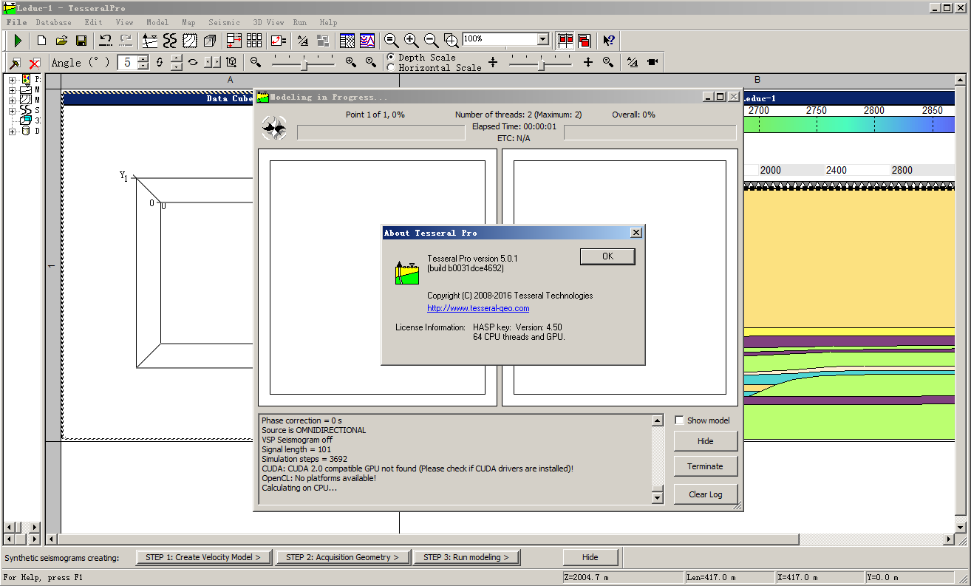Click the zoom-to-fit magnifier with equals sign
Screen dimensions: 971x586
tap(392, 41)
